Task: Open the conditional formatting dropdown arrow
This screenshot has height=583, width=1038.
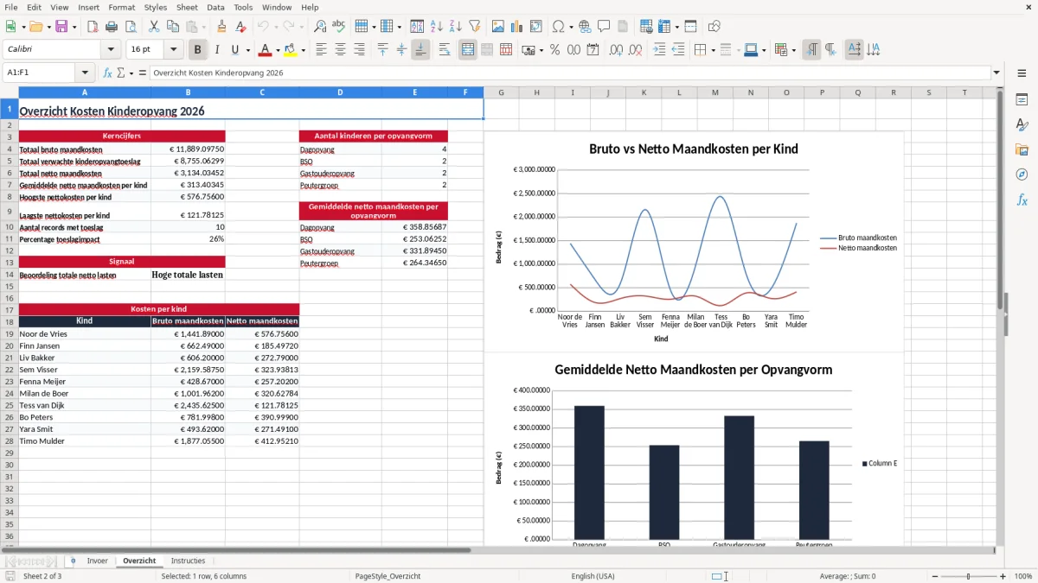Action: tap(793, 50)
